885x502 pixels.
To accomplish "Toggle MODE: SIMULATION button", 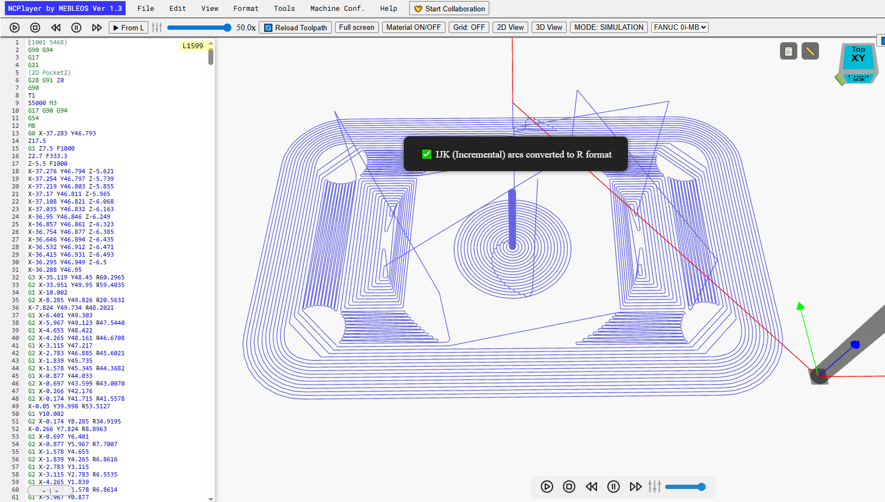I will tap(609, 27).
